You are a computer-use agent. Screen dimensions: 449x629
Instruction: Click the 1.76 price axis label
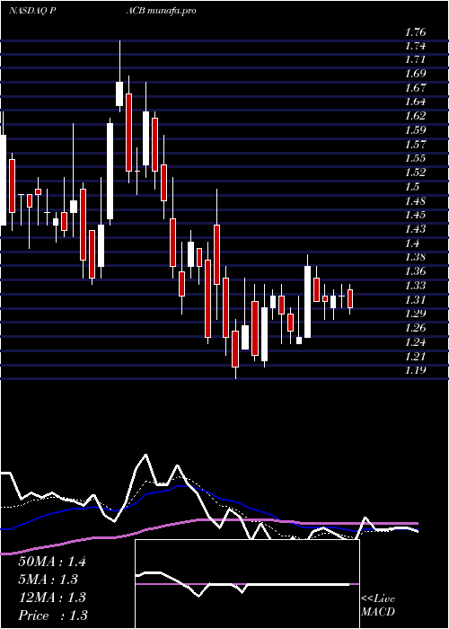click(415, 32)
